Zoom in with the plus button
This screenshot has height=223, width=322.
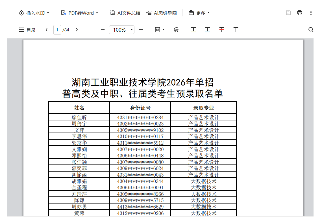point(141,30)
